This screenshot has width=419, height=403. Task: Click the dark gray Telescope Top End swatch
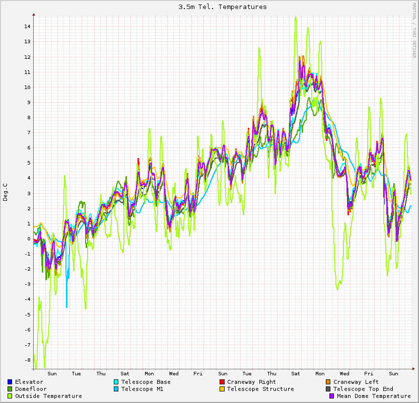click(328, 389)
